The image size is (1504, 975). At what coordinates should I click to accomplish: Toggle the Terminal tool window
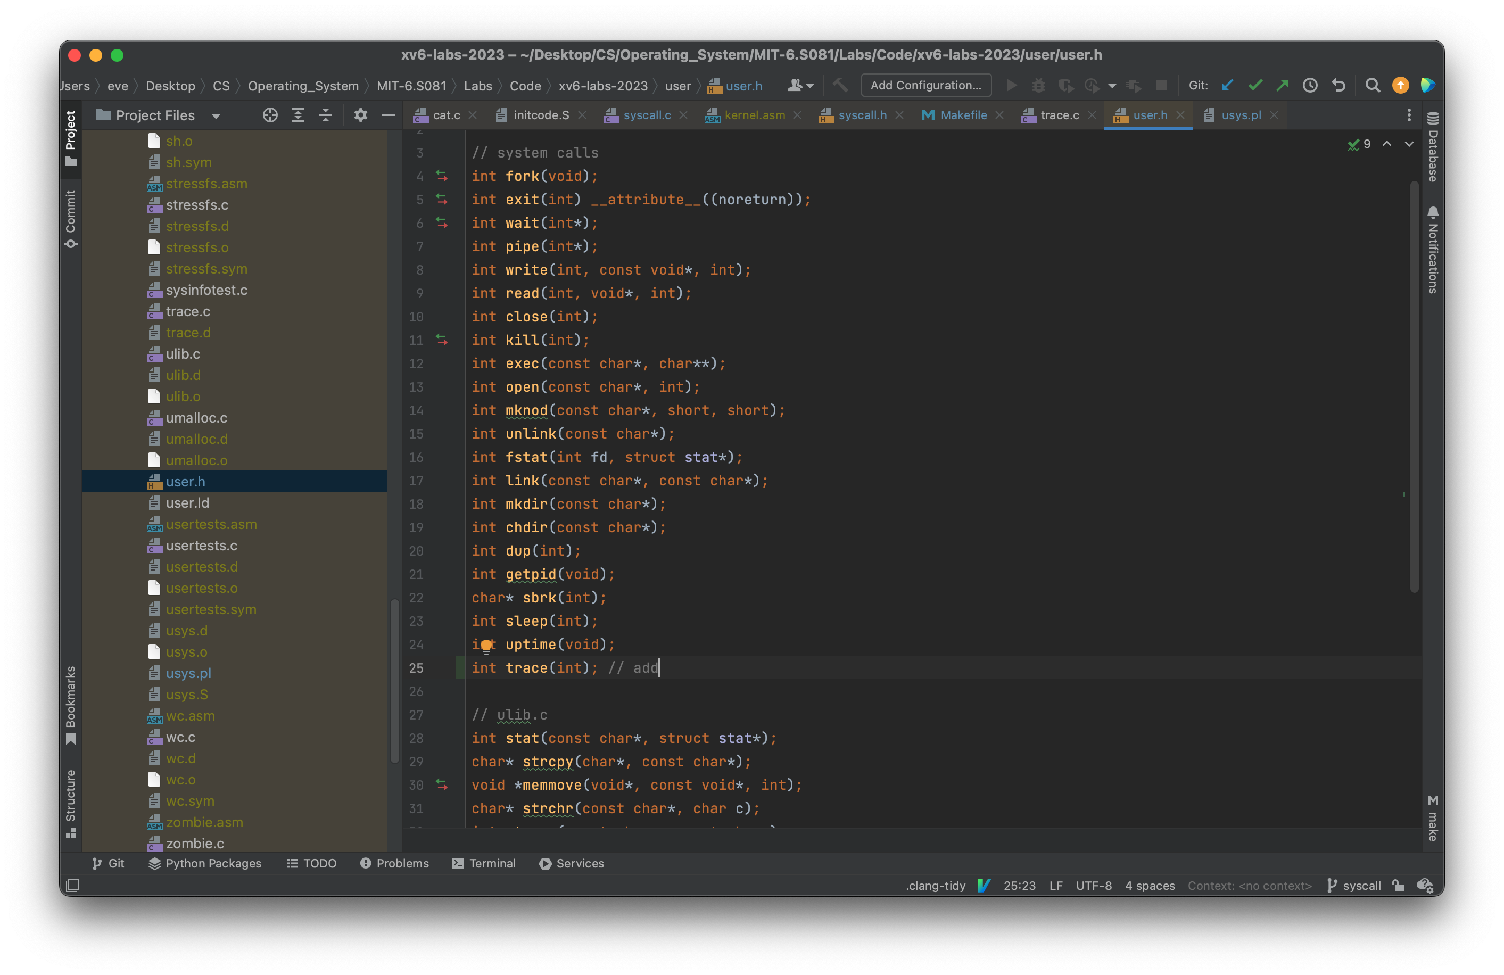(484, 863)
